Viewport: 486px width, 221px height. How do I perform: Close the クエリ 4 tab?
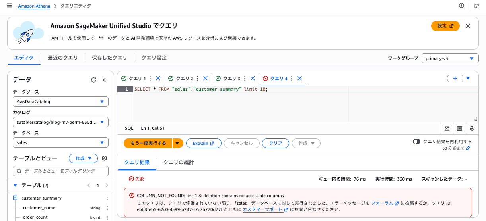(x=299, y=79)
